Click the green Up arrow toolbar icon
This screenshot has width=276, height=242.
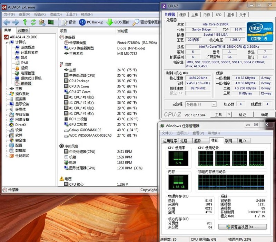25,22
